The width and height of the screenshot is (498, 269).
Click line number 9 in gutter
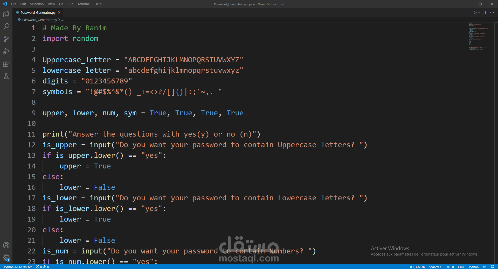[x=33, y=113]
